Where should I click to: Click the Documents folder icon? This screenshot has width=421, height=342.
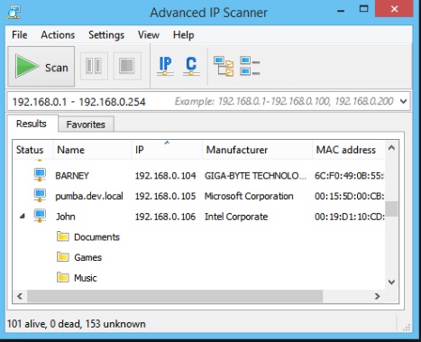63,236
